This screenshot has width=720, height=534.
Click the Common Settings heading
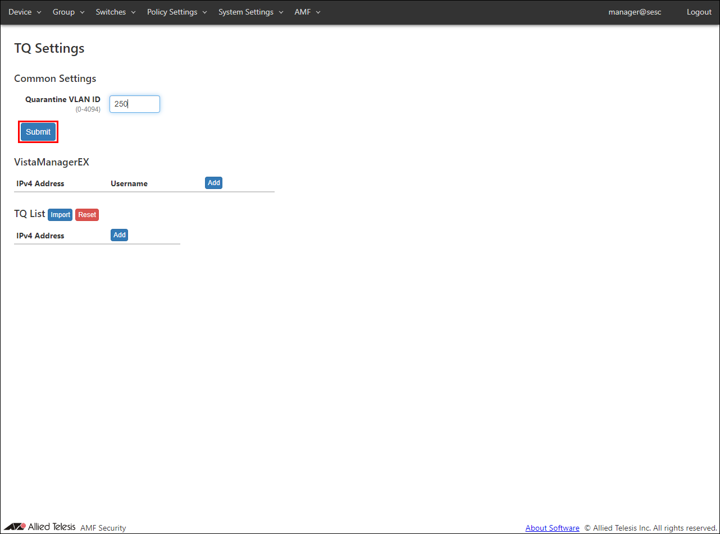[x=55, y=79]
